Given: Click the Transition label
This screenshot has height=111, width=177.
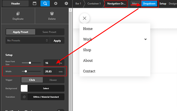Looking at the screenshot, I should [x=10, y=97].
